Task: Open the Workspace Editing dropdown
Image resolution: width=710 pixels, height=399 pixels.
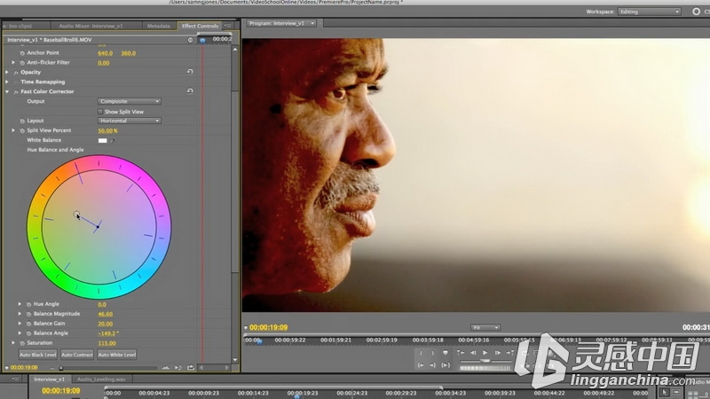Action: 650,12
